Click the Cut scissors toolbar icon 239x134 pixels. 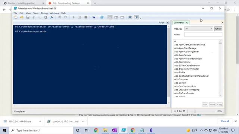34,17
